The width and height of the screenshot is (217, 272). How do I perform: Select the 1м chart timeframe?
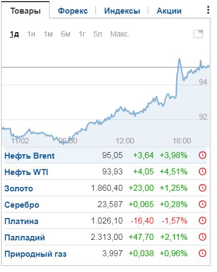point(48,34)
